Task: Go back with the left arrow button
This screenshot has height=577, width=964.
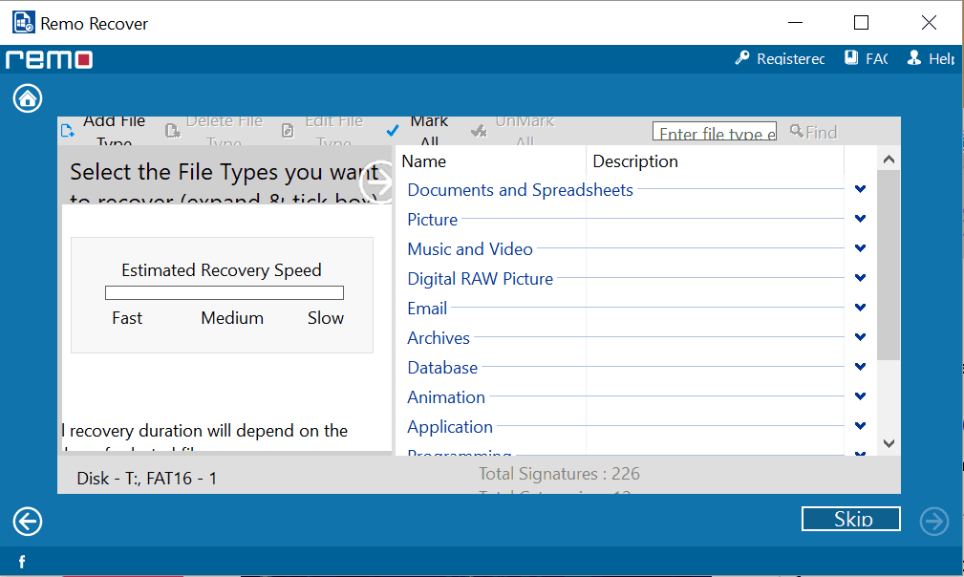Action: coord(28,522)
